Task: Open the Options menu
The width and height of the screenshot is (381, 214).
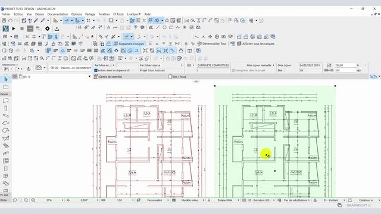Action: [x=77, y=14]
